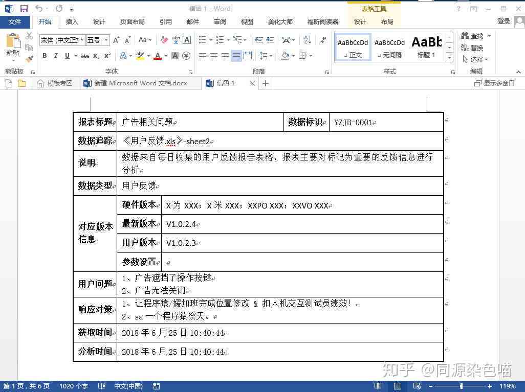The image size is (525, 392).
Task: Click the multilevel list icon
Action: coord(237,40)
